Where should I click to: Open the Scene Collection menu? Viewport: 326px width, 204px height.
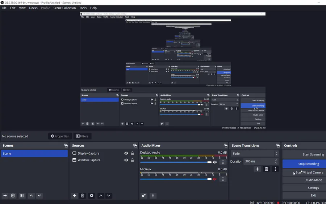tap(64, 8)
